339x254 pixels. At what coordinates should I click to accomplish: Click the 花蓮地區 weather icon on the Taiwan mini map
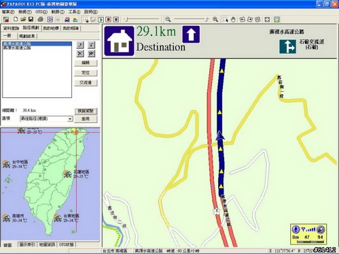67,174
